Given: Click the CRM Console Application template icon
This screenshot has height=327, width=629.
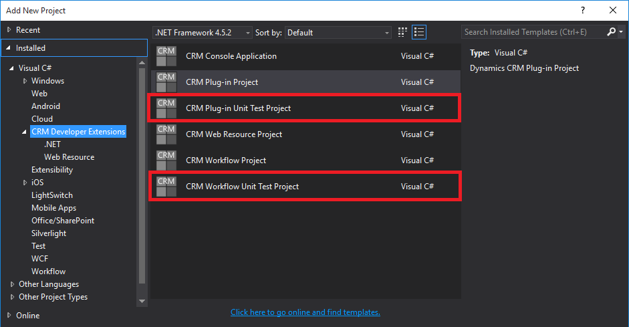Looking at the screenshot, I should [166, 56].
